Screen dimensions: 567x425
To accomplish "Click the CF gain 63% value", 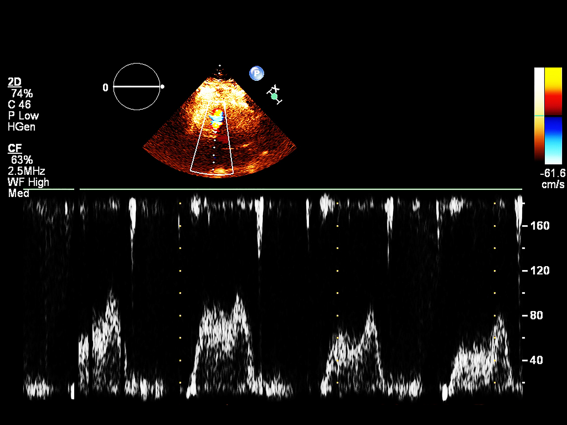I will (22, 160).
